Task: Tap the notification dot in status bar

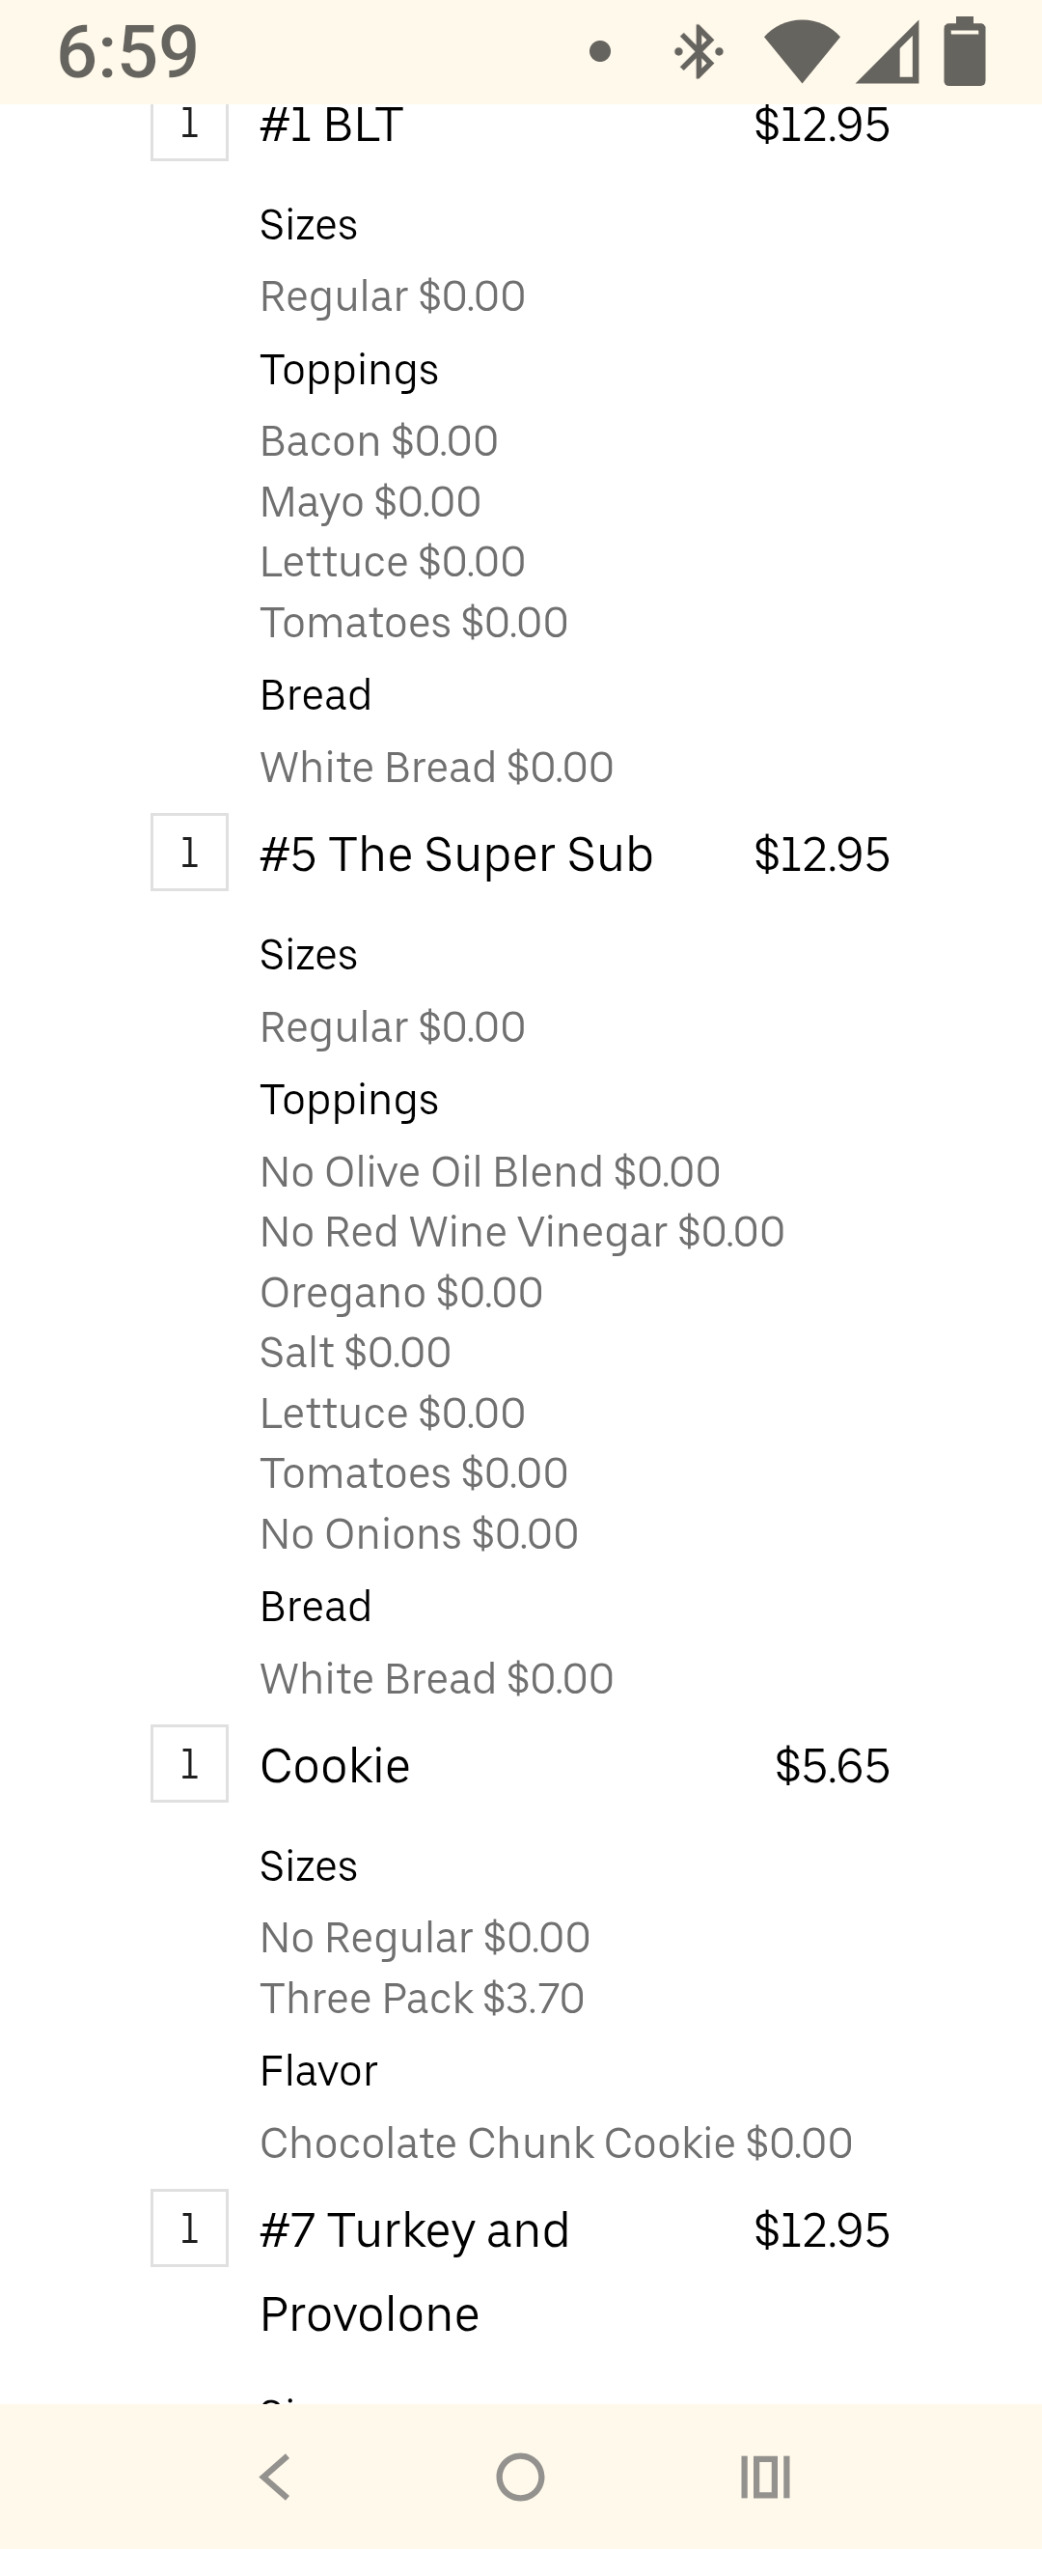Action: tap(599, 51)
